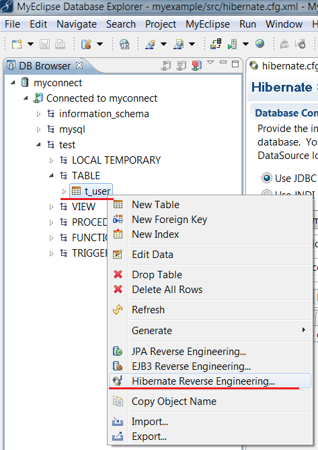Choose Drop Table from context menu
Screen dimensions: 318x450
coord(210,275)
